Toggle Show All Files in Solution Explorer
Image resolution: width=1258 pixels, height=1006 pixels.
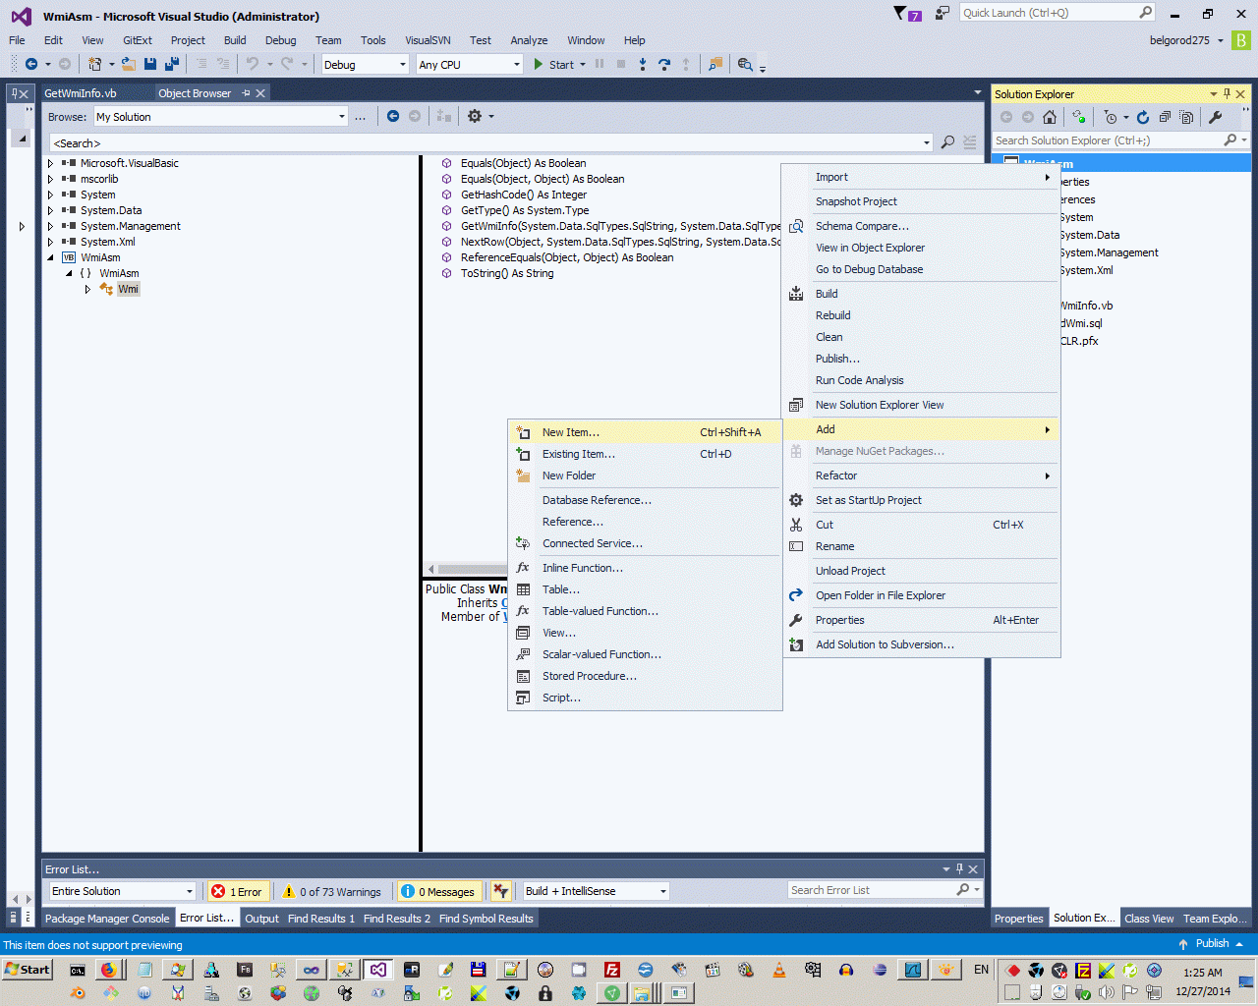point(1186,117)
